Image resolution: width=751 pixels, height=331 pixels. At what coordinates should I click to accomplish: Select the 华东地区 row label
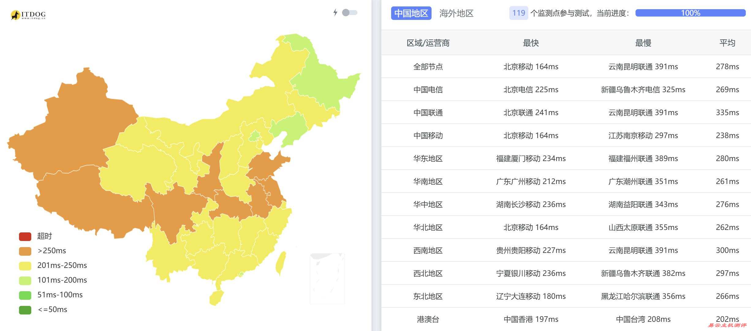pyautogui.click(x=428, y=158)
